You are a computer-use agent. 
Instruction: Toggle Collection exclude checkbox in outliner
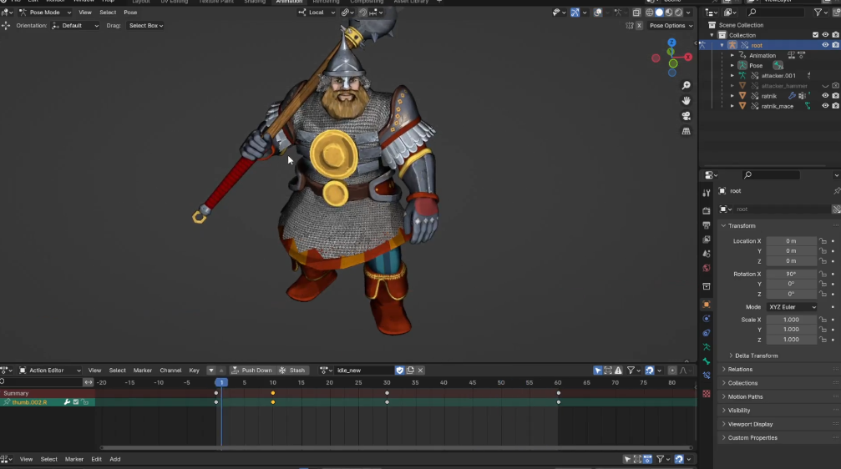tap(816, 35)
